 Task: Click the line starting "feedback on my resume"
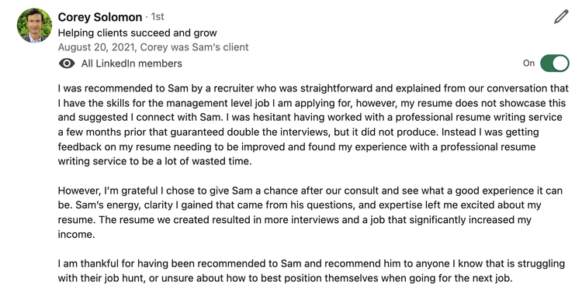[x=296, y=147]
